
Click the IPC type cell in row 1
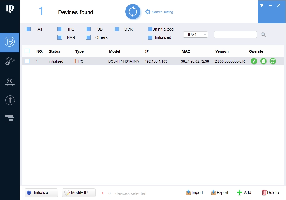(80, 61)
